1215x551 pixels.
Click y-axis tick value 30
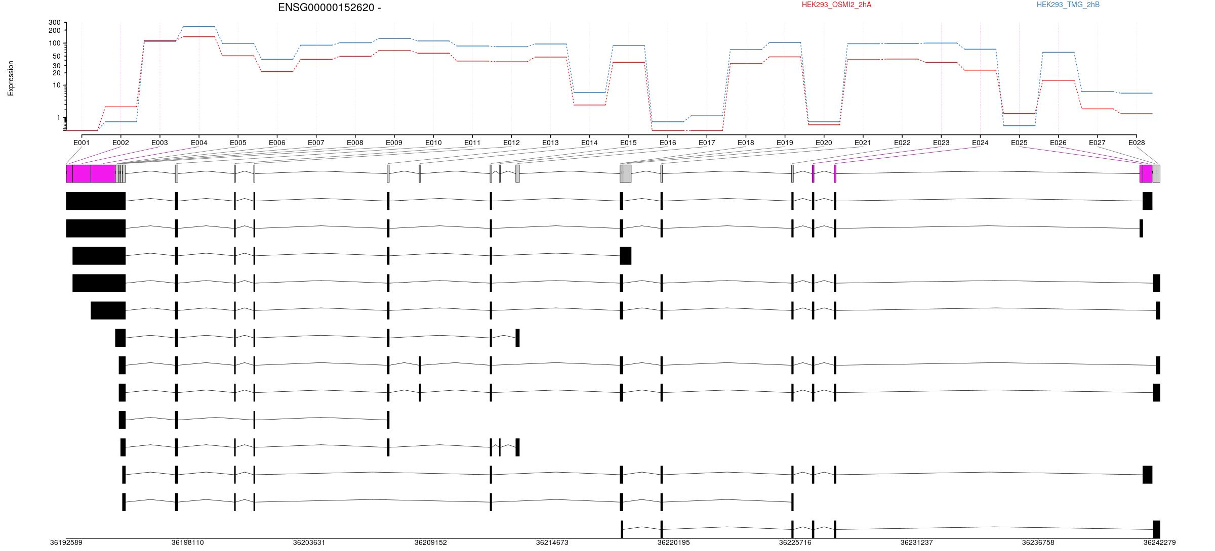pyautogui.click(x=56, y=66)
